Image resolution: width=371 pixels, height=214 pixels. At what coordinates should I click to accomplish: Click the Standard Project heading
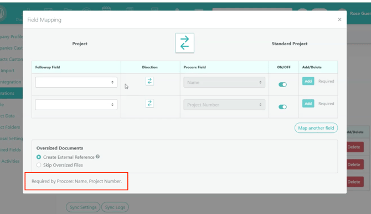[290, 44]
